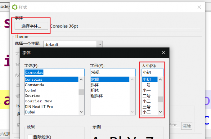Close the 样式 style window
The height and width of the screenshot is (139, 211).
coord(199,7)
